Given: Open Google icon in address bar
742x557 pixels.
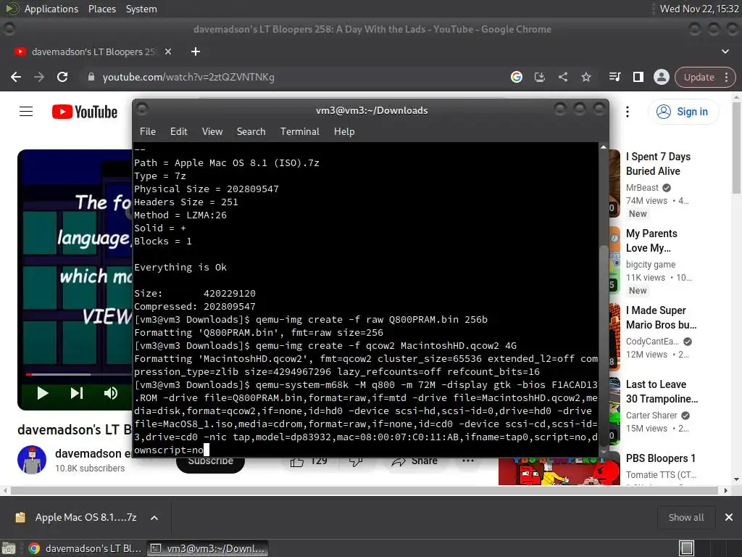Looking at the screenshot, I should pos(516,77).
